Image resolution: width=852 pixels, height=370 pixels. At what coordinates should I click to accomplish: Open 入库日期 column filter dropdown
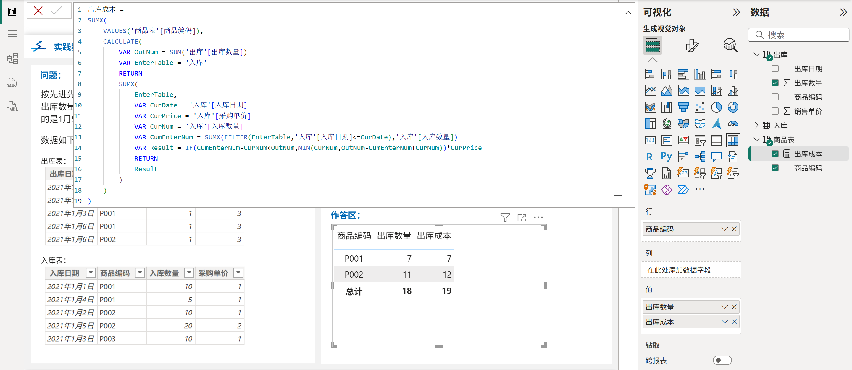[x=91, y=273]
